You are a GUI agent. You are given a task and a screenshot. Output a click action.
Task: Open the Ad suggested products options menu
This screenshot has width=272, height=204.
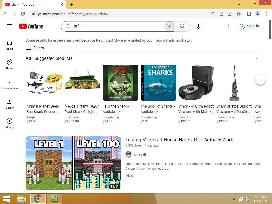[x=256, y=58]
